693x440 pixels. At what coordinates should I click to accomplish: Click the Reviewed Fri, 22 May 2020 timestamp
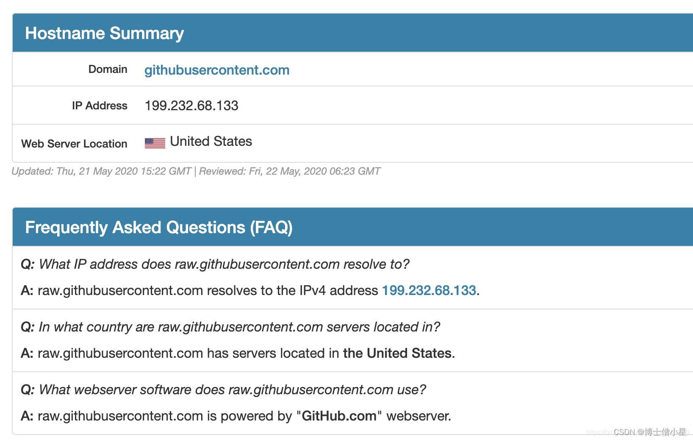point(290,171)
